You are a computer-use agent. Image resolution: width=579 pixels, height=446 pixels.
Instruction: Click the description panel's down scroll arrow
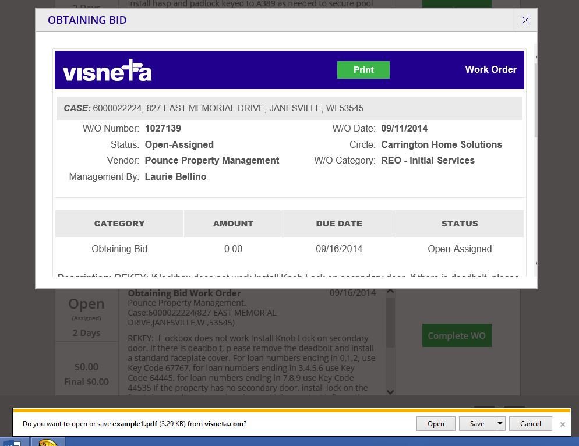coord(390,392)
